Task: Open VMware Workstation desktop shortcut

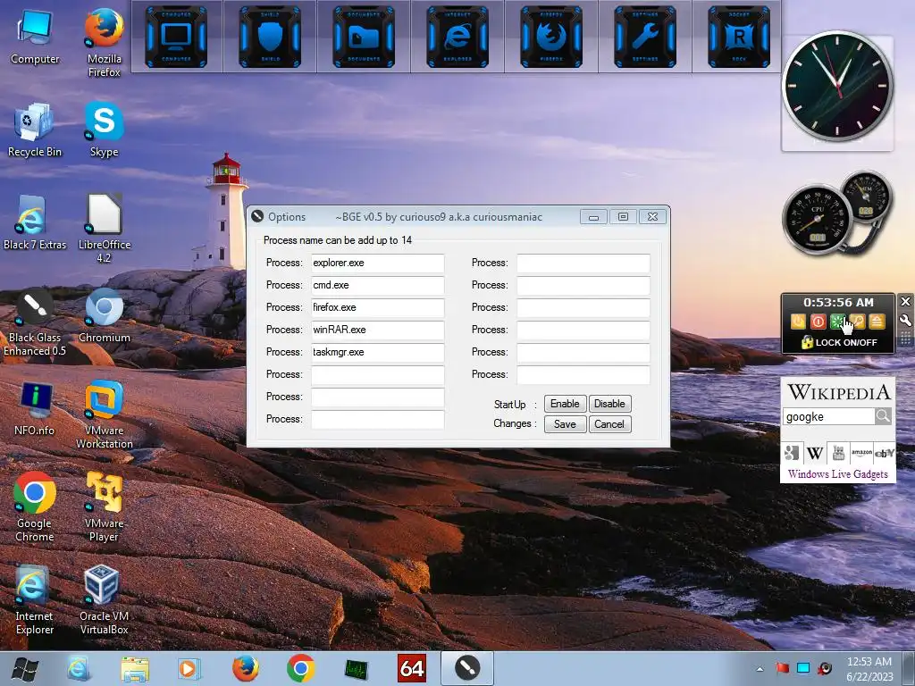Action: point(104,414)
